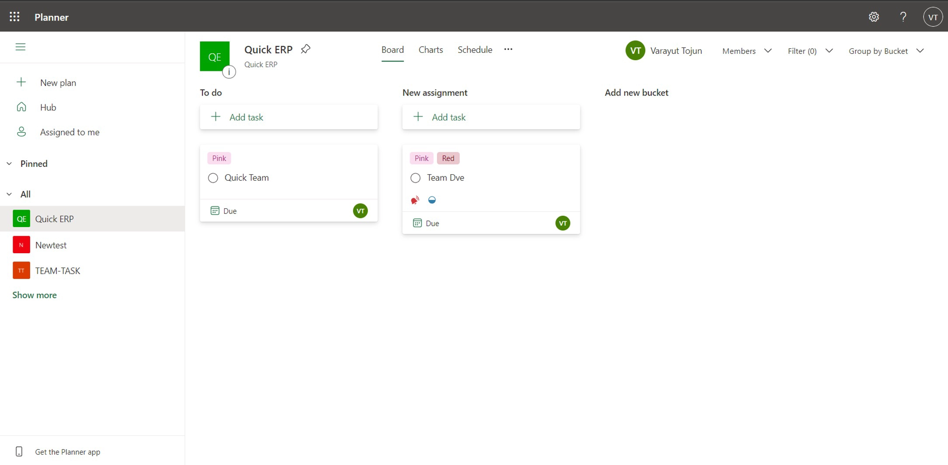The image size is (948, 465).
Task: Click the Pink label on Team Dve card
Action: [x=421, y=158]
